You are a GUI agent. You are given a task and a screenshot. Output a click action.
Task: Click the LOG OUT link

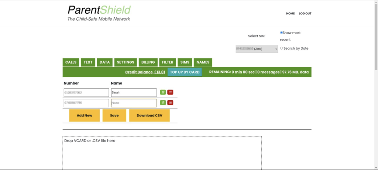coord(305,14)
